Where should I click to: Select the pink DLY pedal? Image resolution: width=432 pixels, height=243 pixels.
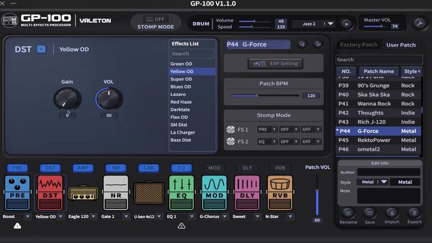(x=247, y=192)
